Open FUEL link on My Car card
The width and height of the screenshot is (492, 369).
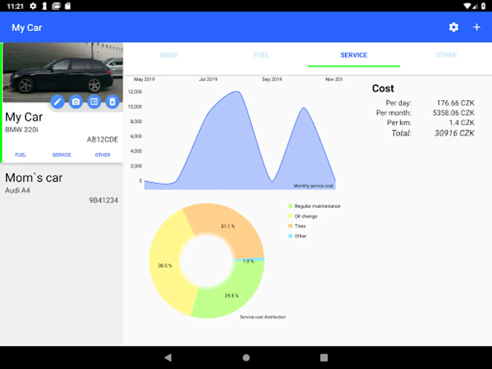[x=20, y=155]
